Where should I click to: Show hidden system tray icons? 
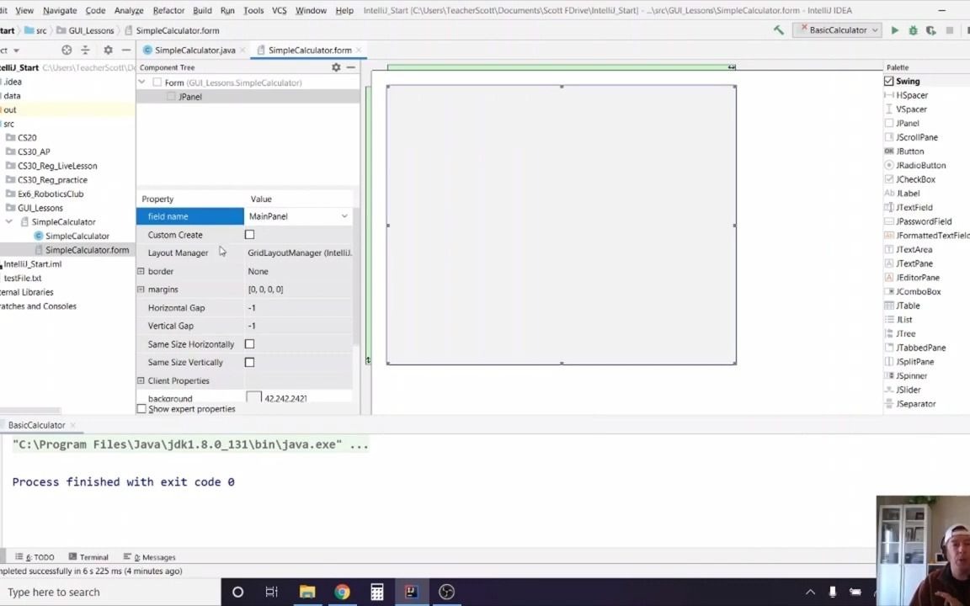tap(810, 592)
